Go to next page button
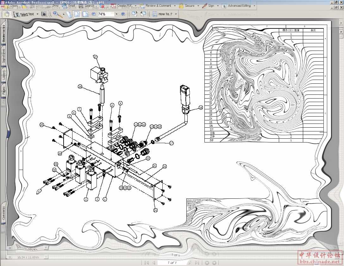 [x=190, y=263]
